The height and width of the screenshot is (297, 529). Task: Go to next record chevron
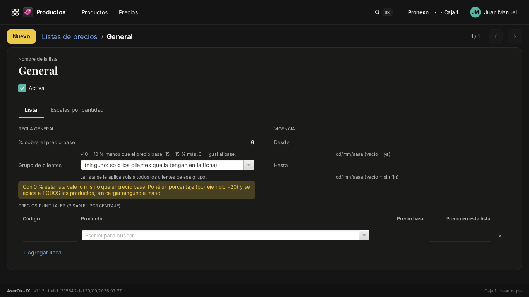515,36
